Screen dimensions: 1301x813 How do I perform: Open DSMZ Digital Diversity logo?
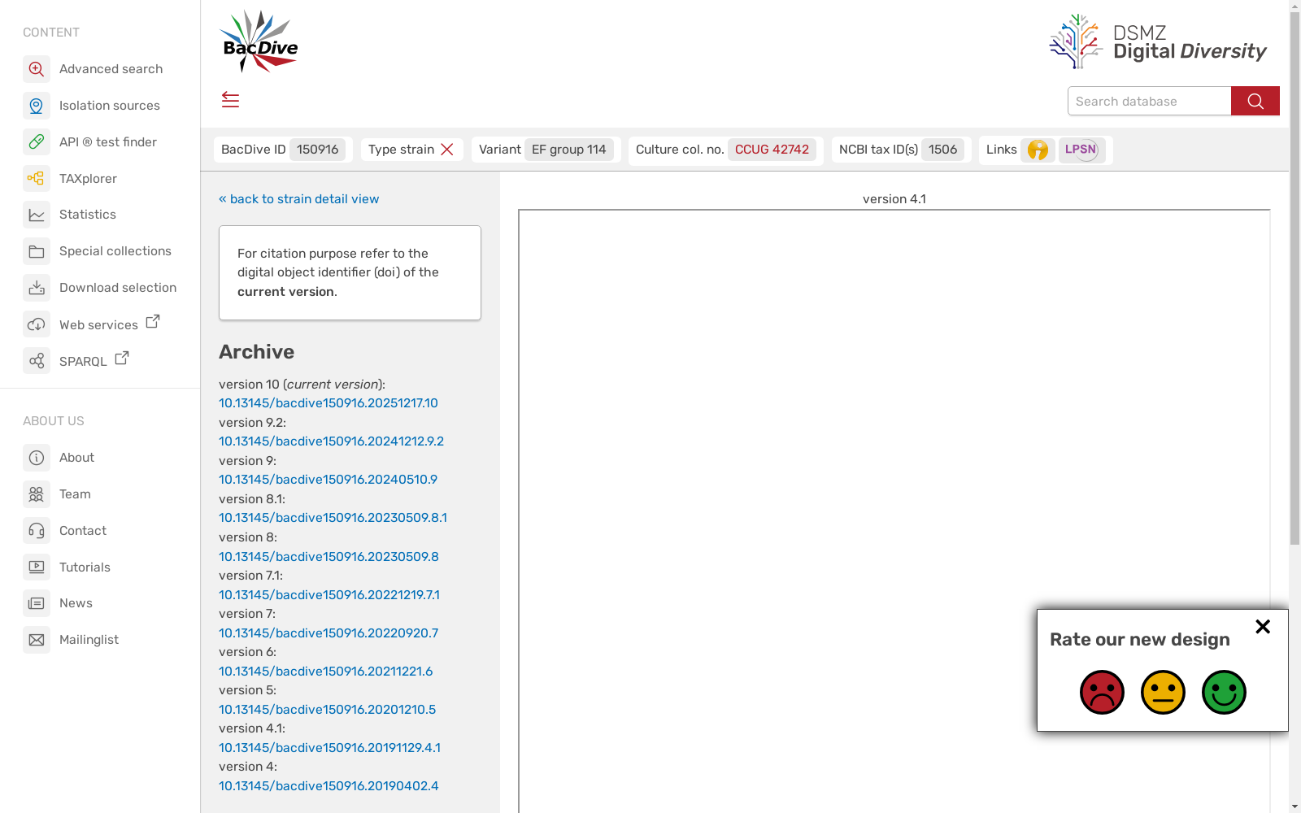(x=1158, y=42)
